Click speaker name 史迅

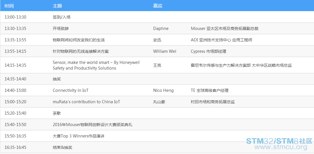click(x=157, y=40)
